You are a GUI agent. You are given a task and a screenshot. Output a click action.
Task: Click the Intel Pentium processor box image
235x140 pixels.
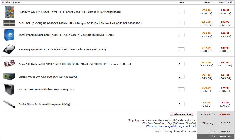click(9, 35)
